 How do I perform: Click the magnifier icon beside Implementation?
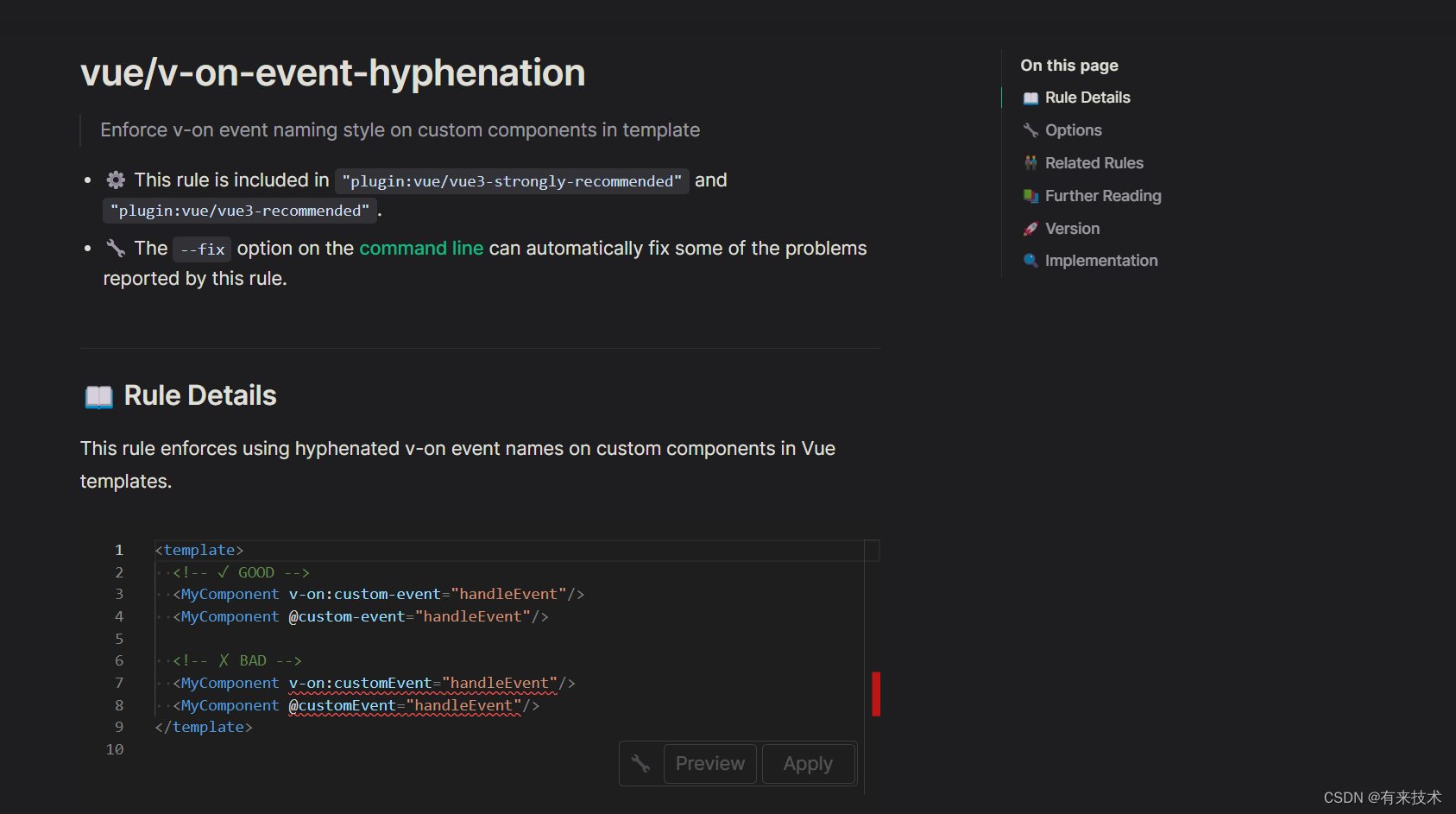click(x=1031, y=261)
